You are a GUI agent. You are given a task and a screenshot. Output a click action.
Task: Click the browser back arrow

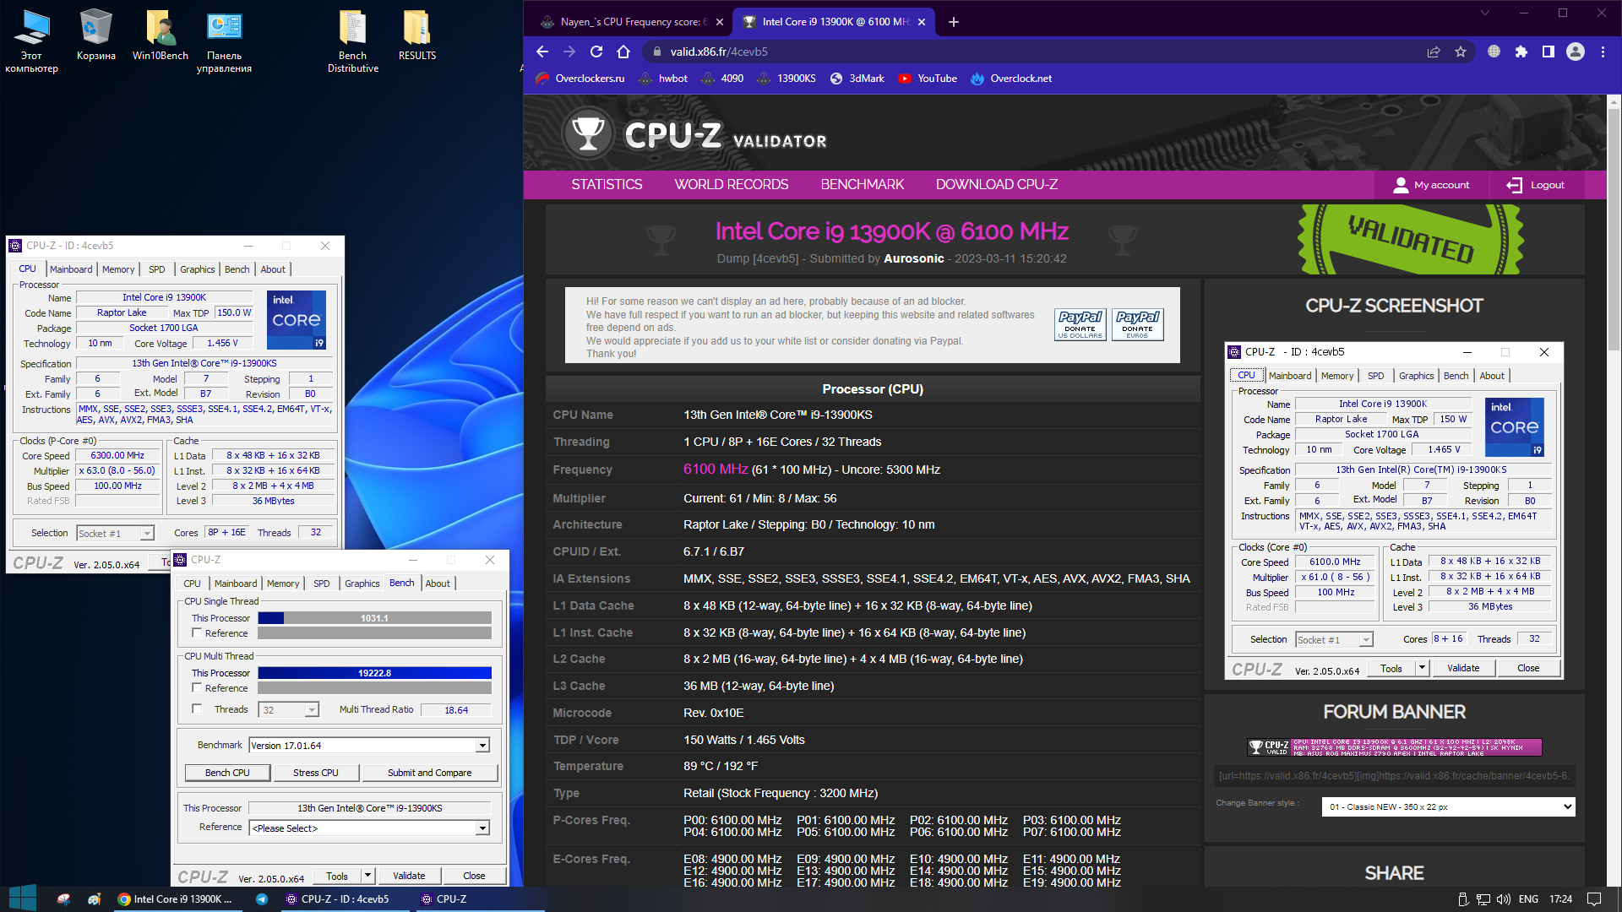(542, 52)
